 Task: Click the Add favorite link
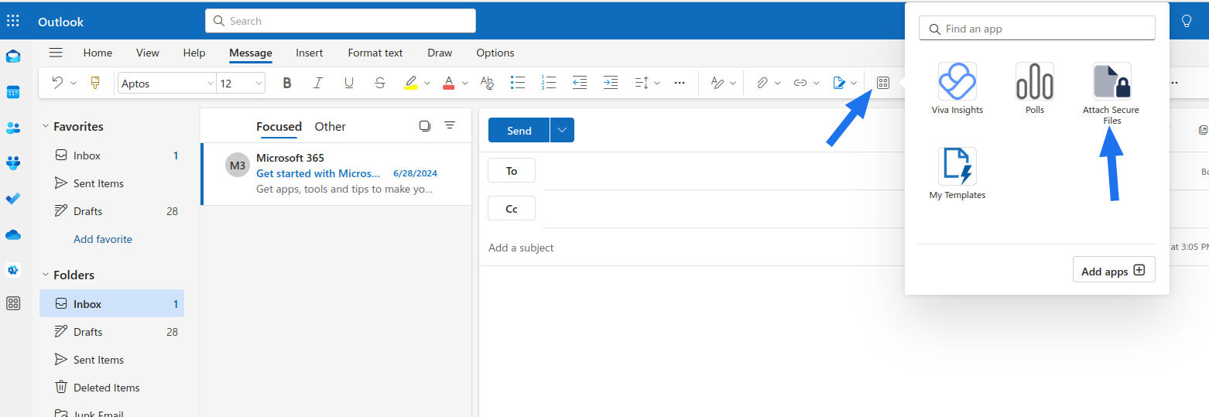[103, 239]
